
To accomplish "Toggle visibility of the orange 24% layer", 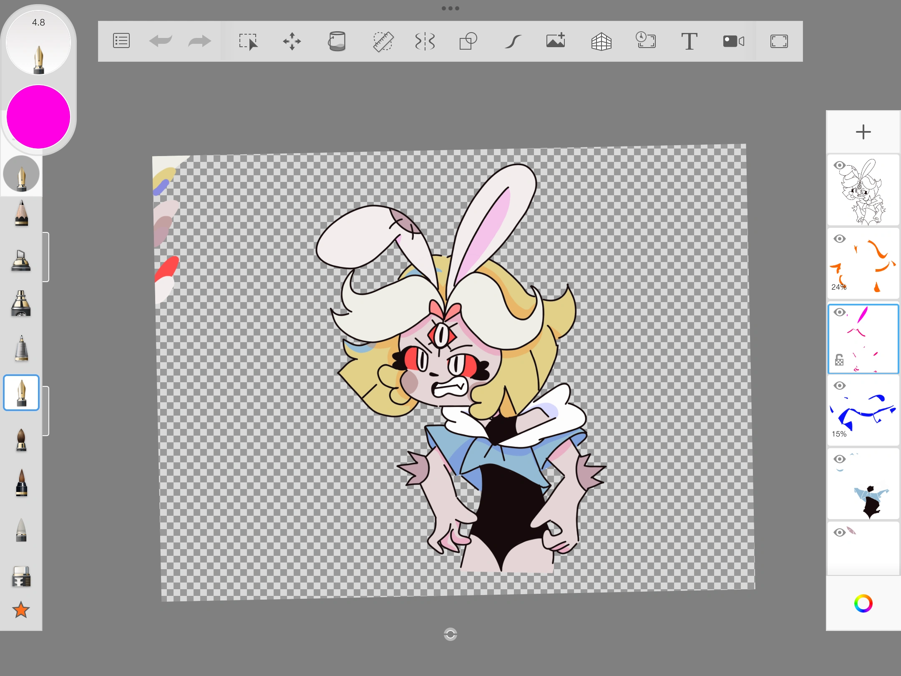I will [839, 239].
